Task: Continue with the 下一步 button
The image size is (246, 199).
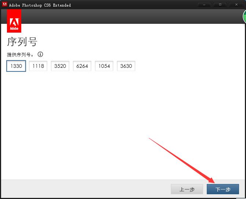Action: pyautogui.click(x=223, y=189)
